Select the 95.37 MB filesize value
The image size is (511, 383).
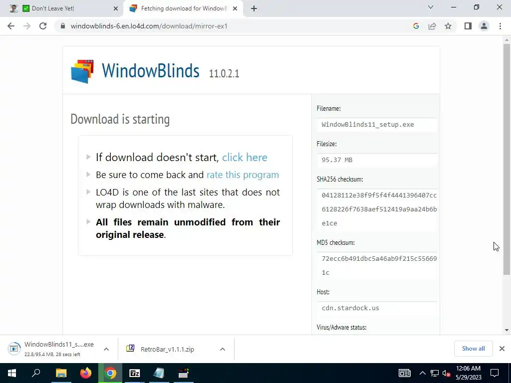337,160
